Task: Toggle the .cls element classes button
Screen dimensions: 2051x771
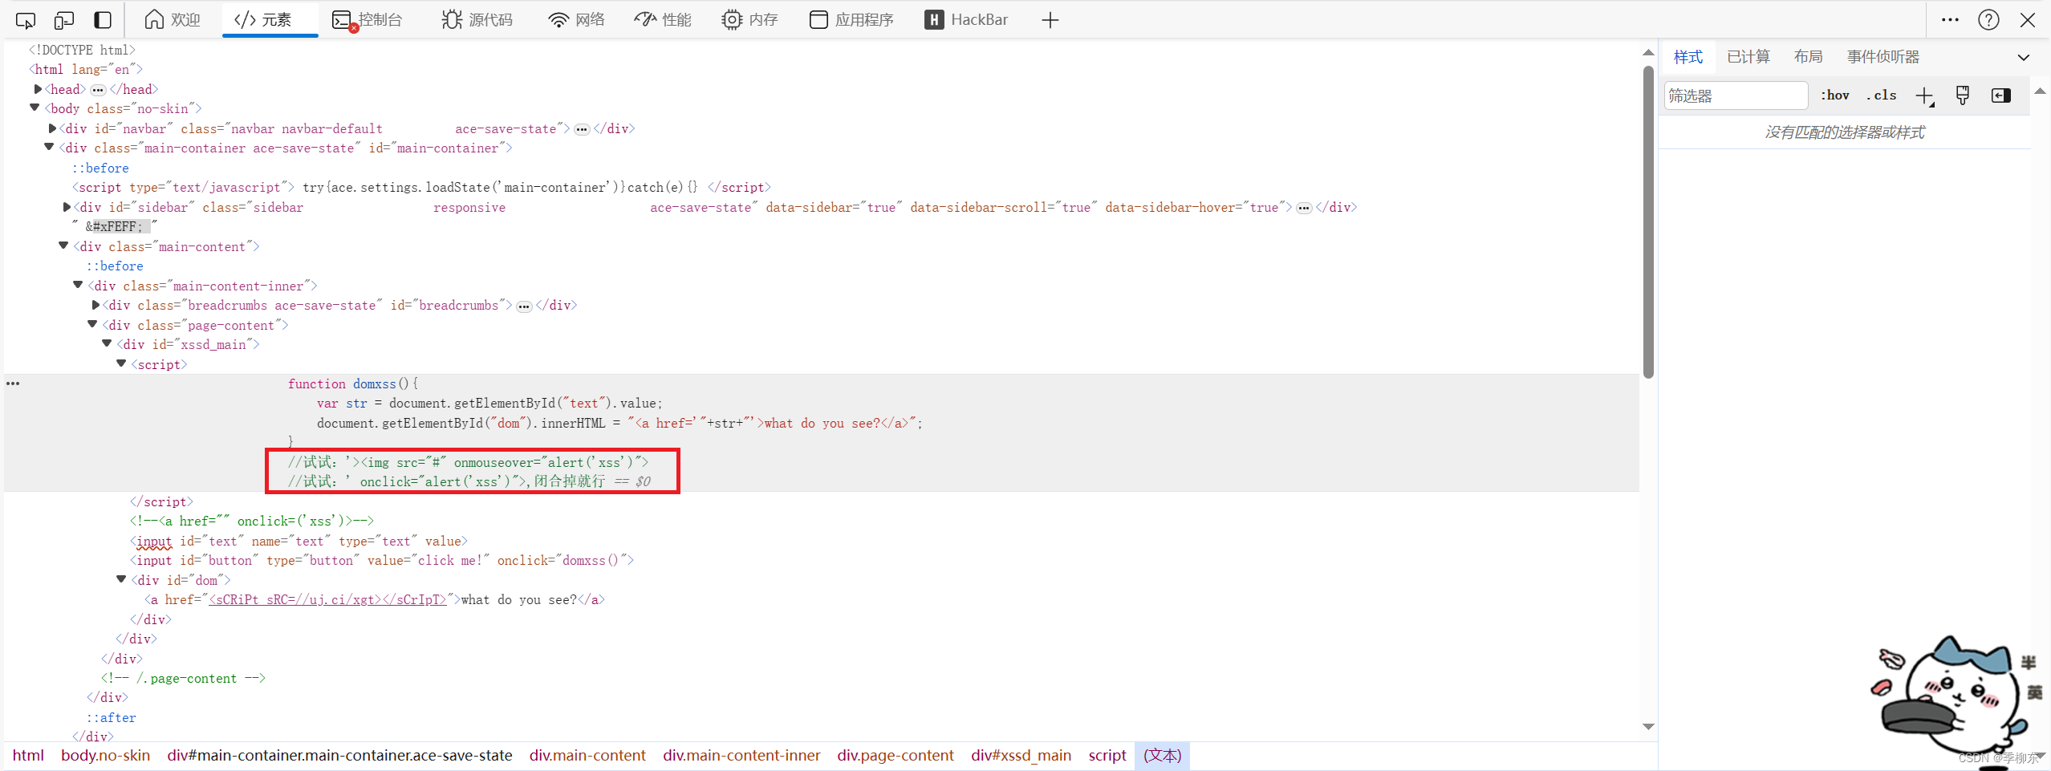Action: point(1882,95)
